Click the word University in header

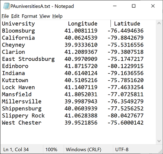18,24
